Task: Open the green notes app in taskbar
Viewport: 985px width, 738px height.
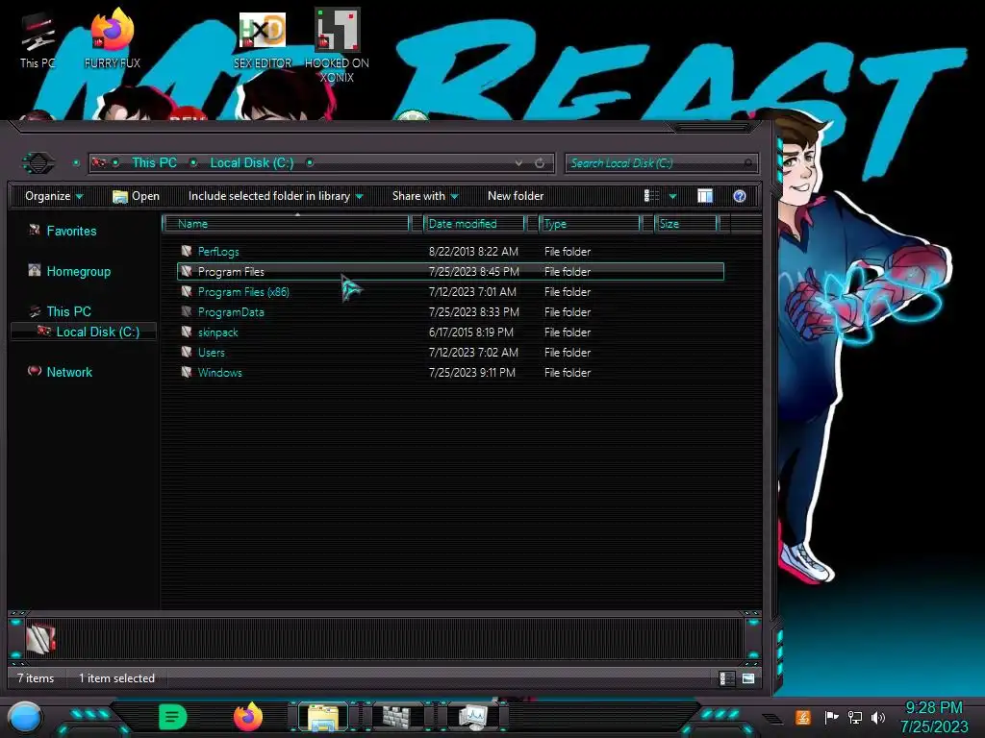Action: pyautogui.click(x=173, y=717)
